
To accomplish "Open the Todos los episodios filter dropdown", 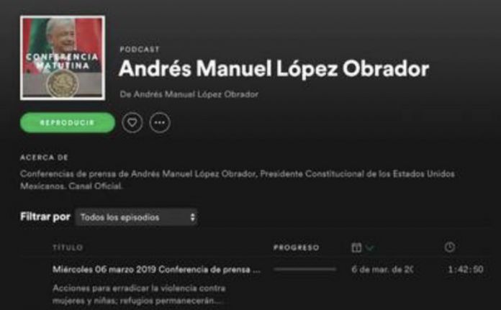I will (137, 217).
